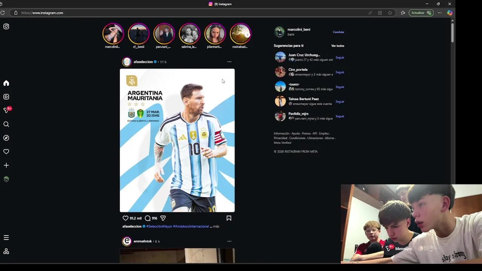The width and height of the screenshot is (482, 271).
Task: Open marcolini_beni profile in right panel
Action: 299,29
